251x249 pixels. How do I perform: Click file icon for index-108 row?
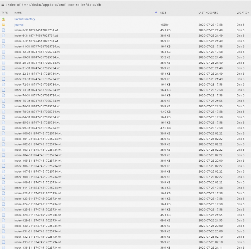coord(4,177)
